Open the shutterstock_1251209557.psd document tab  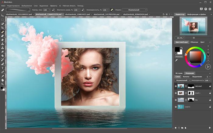(x=19, y=14)
